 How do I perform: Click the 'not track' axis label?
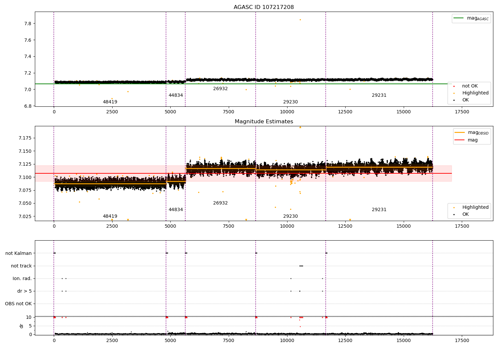pyautogui.click(x=21, y=266)
